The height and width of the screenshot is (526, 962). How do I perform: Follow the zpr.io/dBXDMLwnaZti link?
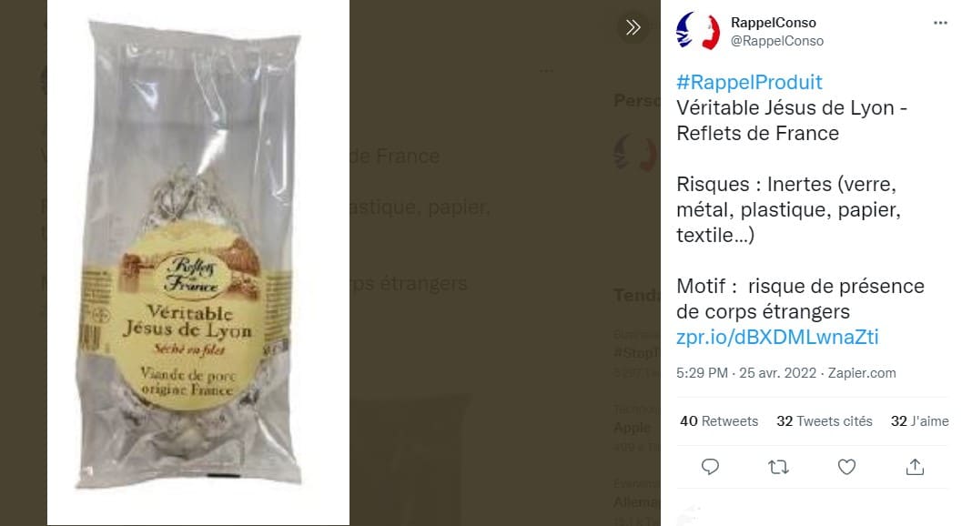click(x=777, y=337)
